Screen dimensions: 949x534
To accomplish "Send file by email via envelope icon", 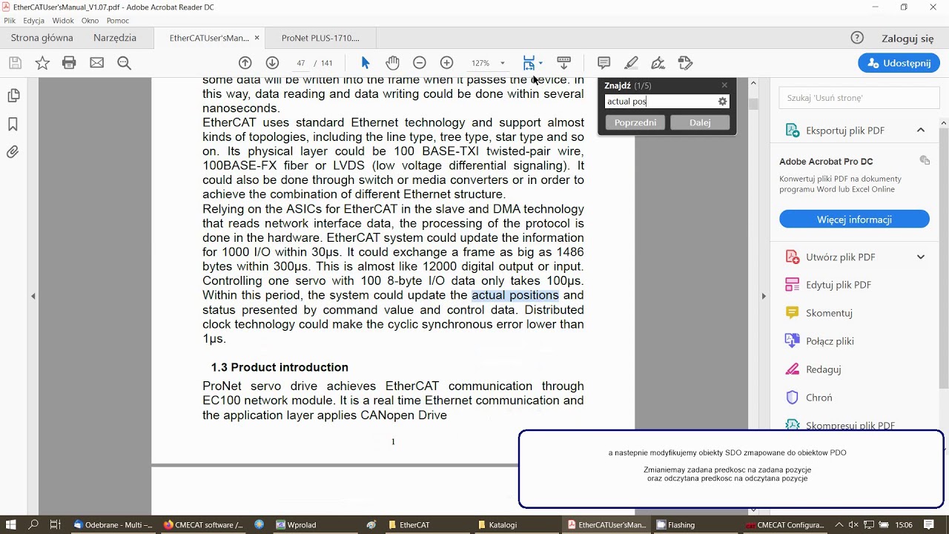I will (x=97, y=63).
